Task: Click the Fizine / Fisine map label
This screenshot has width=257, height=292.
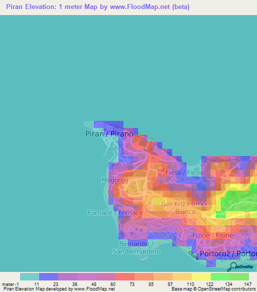Action: point(213,235)
